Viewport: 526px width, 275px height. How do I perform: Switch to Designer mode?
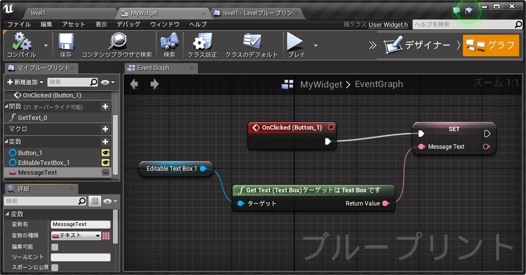(x=417, y=45)
